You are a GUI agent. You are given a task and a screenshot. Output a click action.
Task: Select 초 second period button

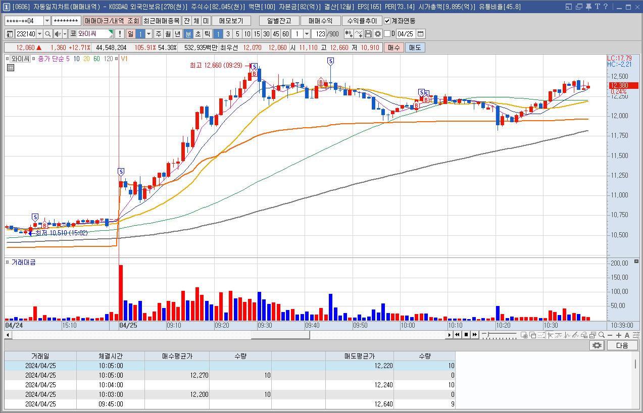click(x=197, y=34)
